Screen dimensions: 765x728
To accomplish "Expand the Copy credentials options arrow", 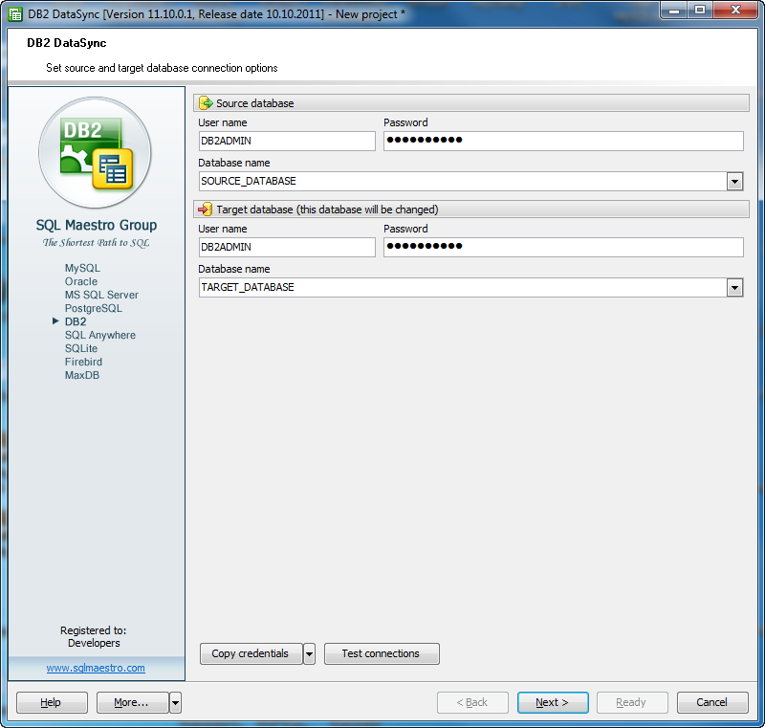I will click(x=310, y=653).
